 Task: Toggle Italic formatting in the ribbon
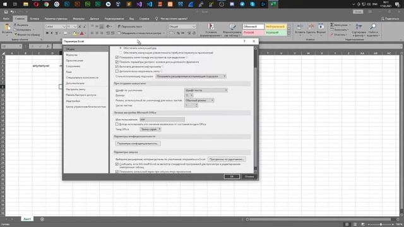pos(52,33)
